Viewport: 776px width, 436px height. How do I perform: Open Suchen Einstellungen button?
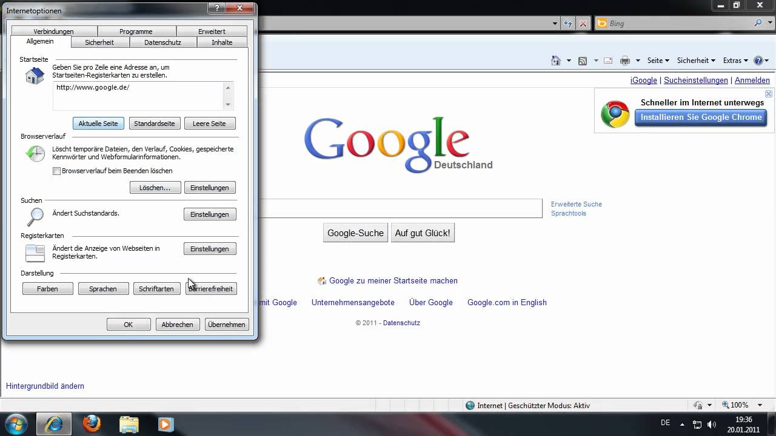click(x=209, y=214)
